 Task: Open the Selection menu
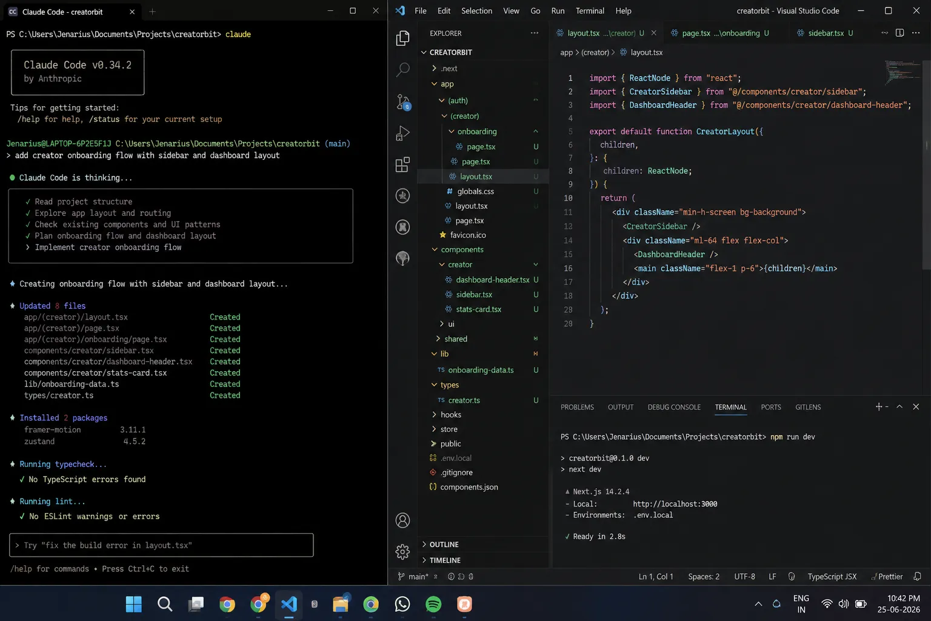(476, 11)
